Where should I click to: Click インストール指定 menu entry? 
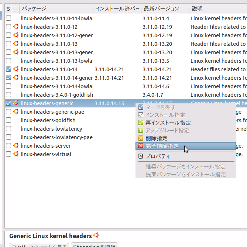pyautogui.click(x=186, y=115)
